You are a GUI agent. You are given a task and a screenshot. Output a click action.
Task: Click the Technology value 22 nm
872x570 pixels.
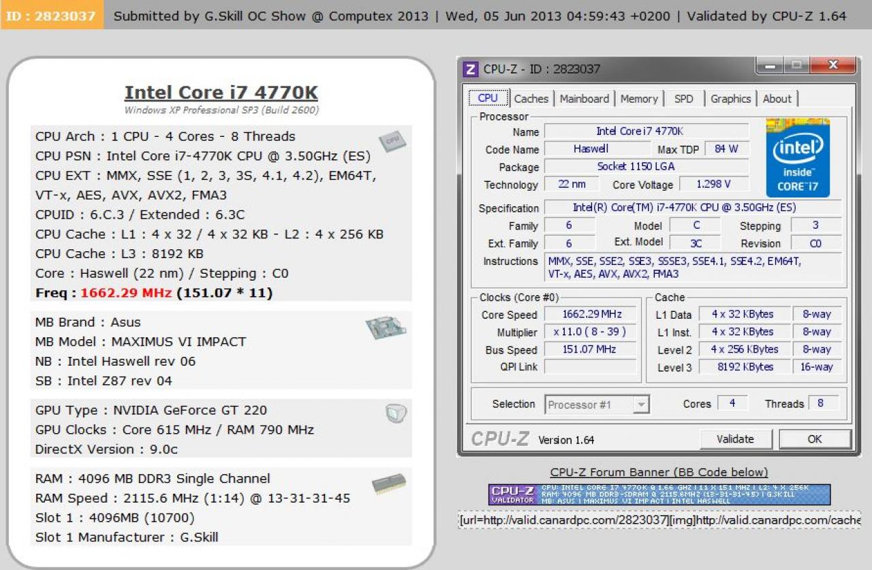coord(572,184)
